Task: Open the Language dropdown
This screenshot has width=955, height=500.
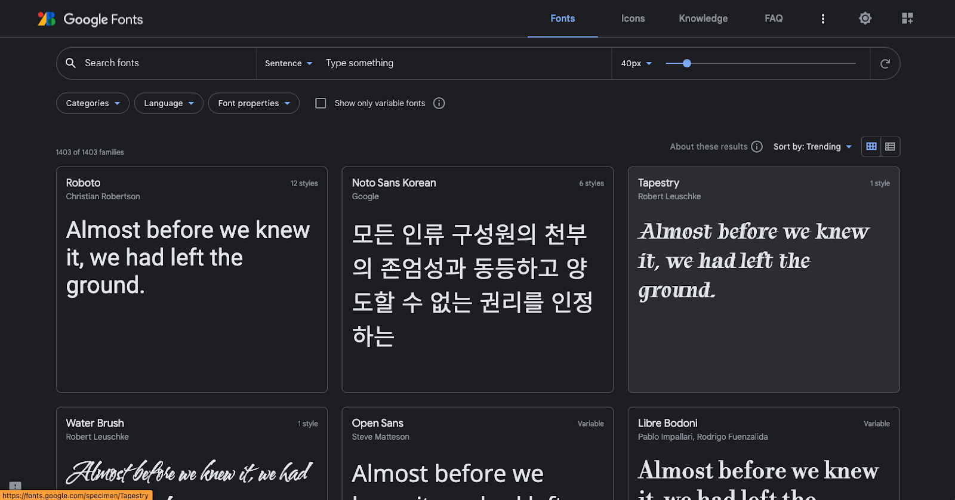Action: (x=169, y=103)
